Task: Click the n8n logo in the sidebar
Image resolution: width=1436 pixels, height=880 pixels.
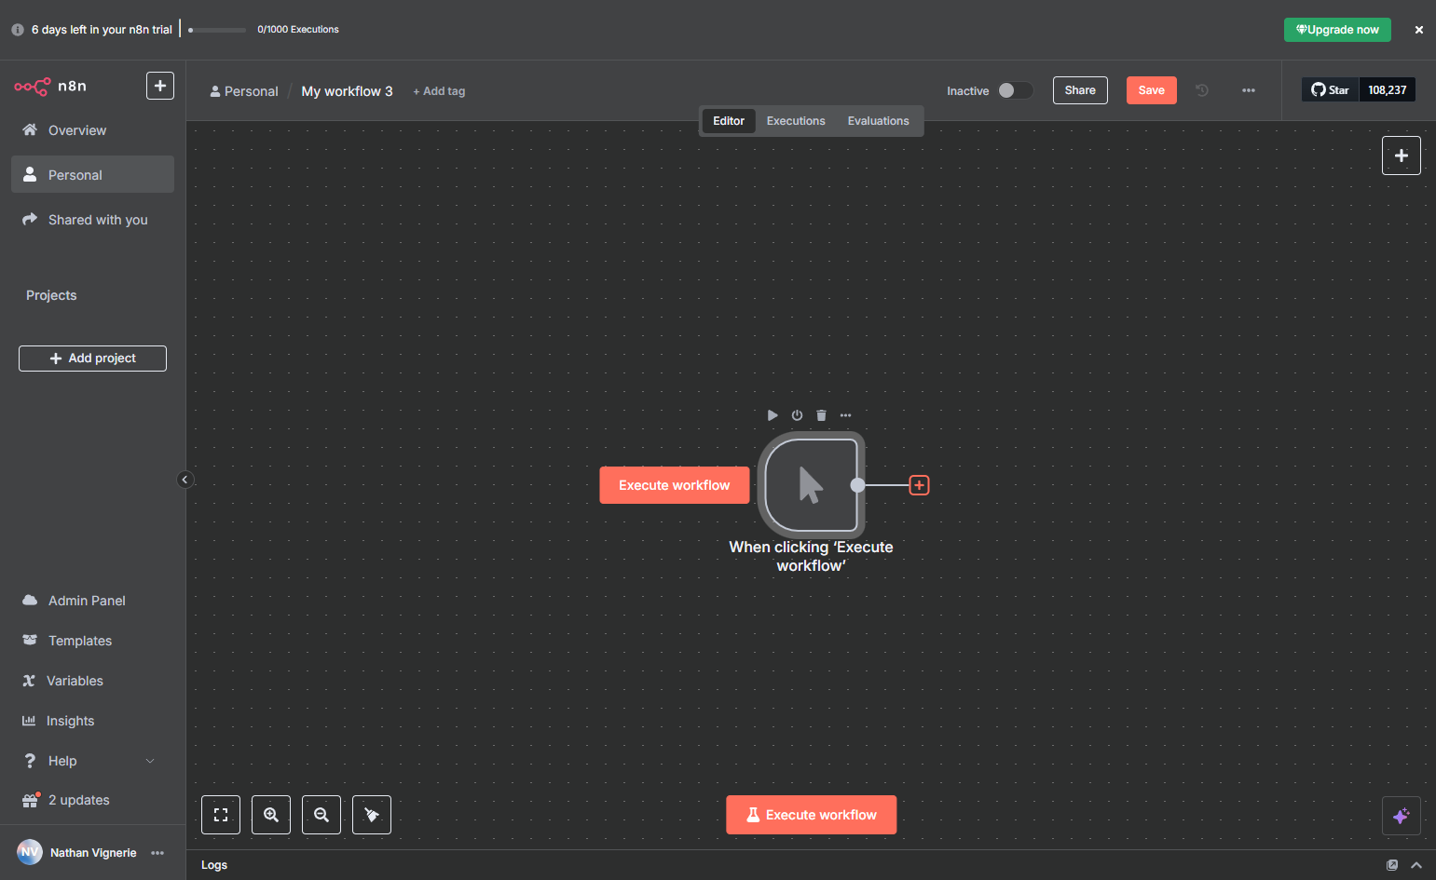Action: coord(50,87)
